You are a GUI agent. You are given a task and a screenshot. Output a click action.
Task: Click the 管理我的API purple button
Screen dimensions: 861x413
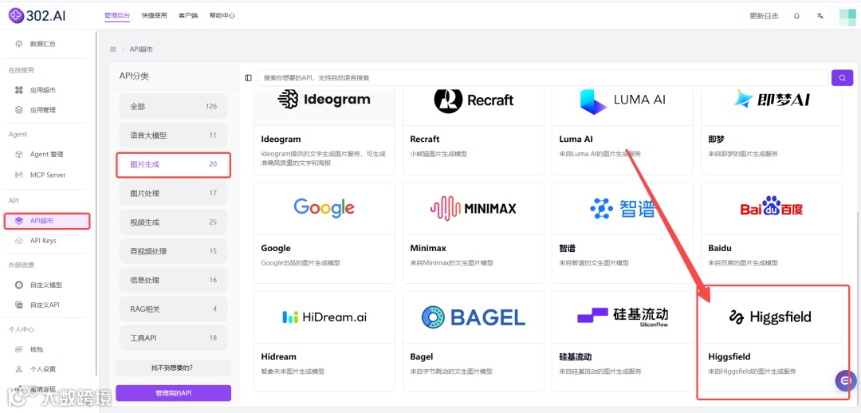click(174, 393)
